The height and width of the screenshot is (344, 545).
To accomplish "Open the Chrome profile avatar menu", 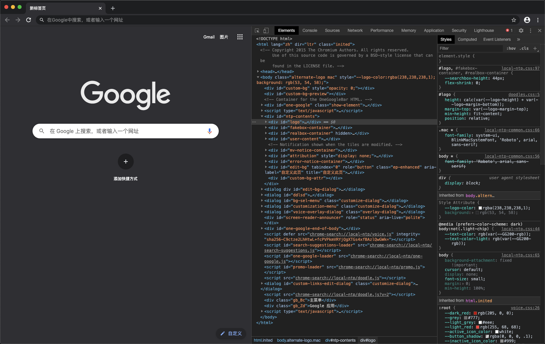I will 527,20.
